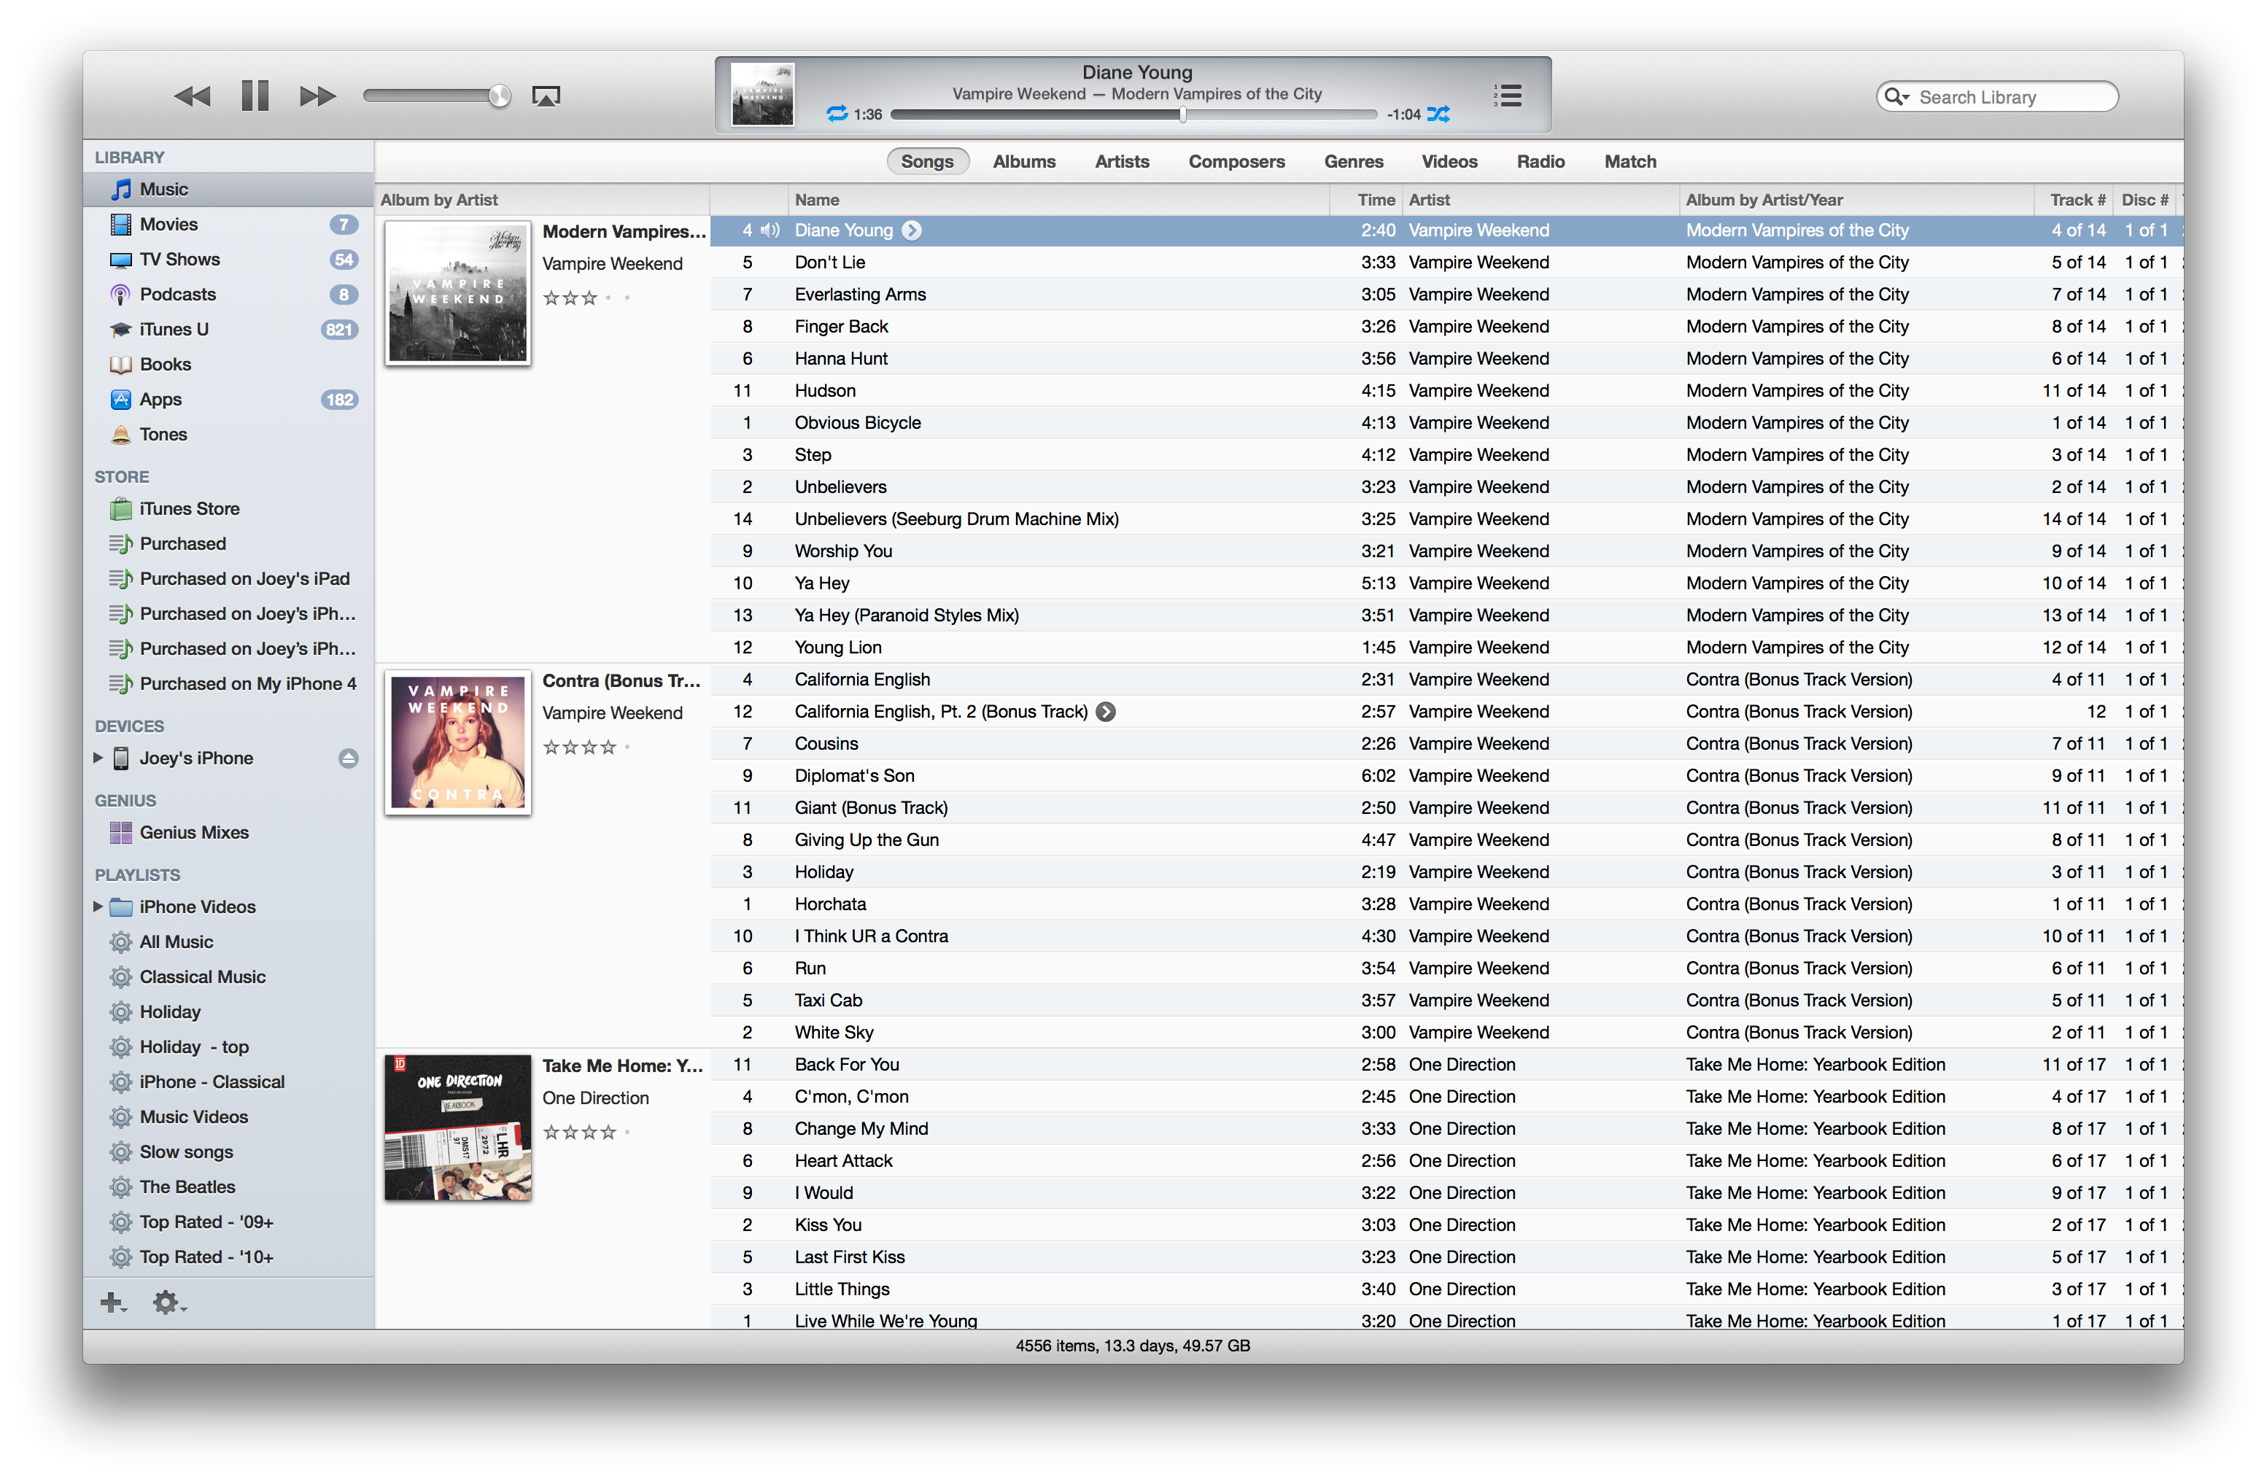
Task: Open the Holiday - top playlist
Action: (228, 1047)
